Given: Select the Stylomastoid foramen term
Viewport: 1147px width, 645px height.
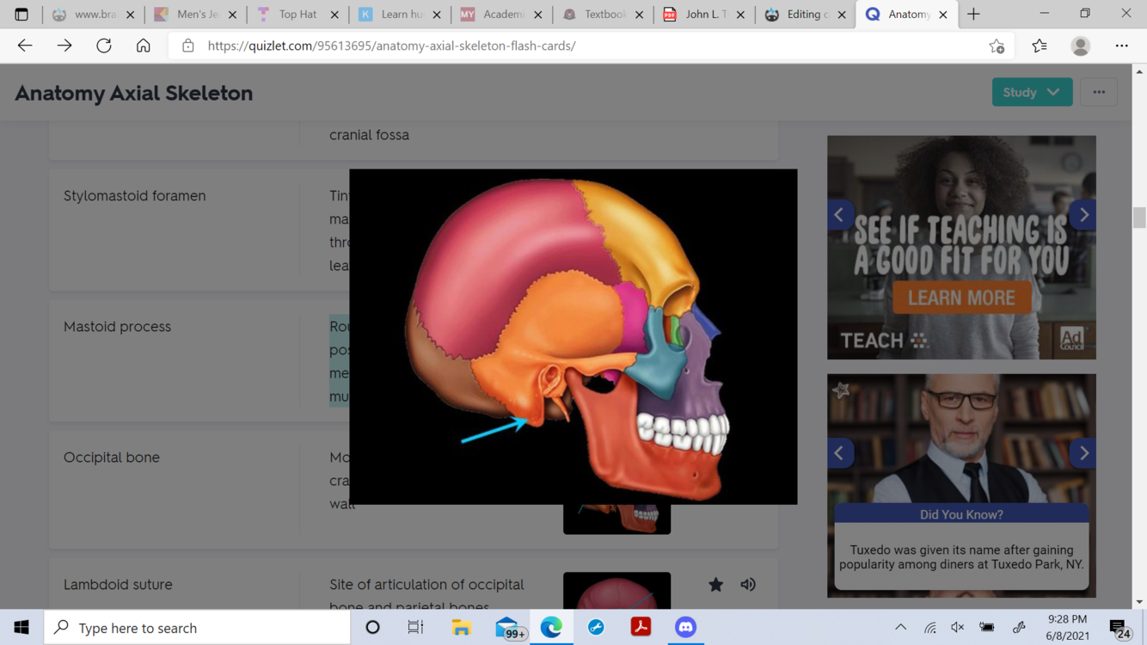Looking at the screenshot, I should (x=134, y=196).
